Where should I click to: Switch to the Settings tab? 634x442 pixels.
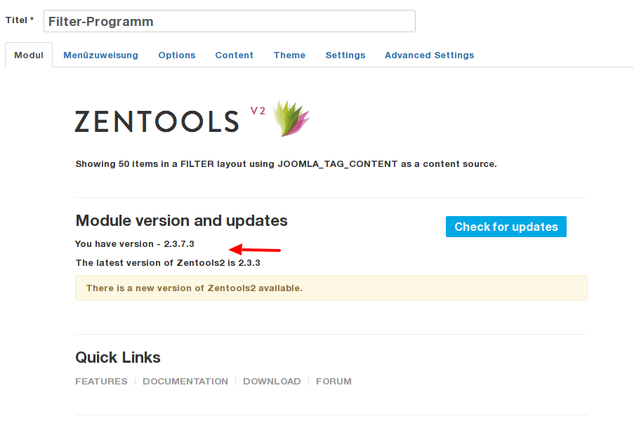pyautogui.click(x=345, y=55)
